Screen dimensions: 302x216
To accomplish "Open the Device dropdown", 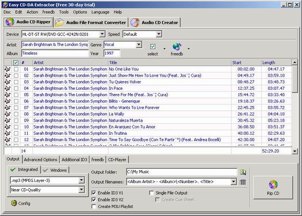I will tap(102, 35).
